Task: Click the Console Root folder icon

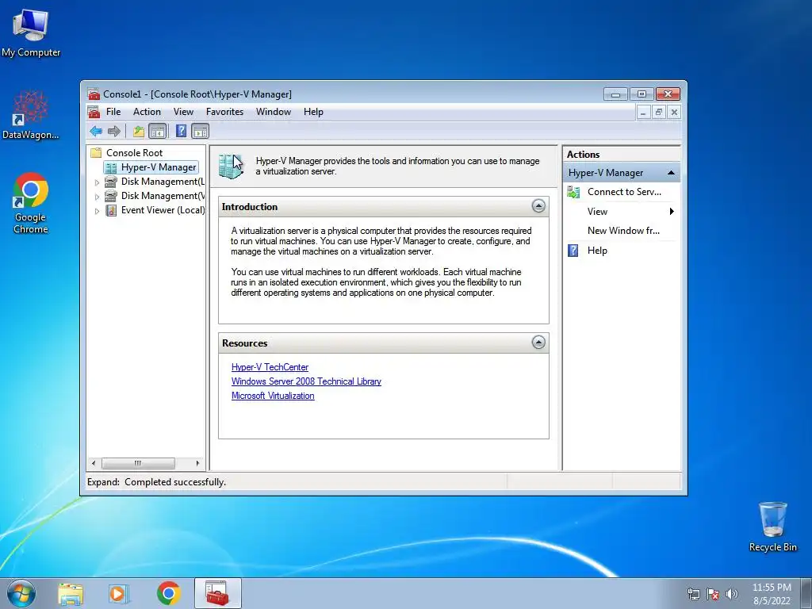Action: click(96, 153)
